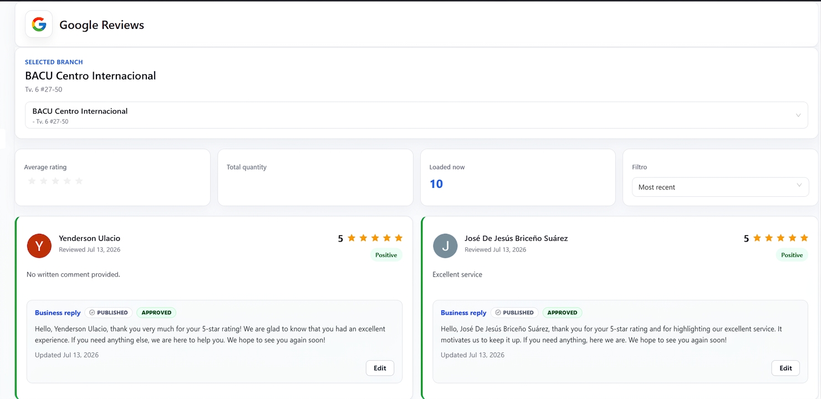Click star rating on José De Jesús's review
This screenshot has height=399, width=821.
(x=781, y=238)
